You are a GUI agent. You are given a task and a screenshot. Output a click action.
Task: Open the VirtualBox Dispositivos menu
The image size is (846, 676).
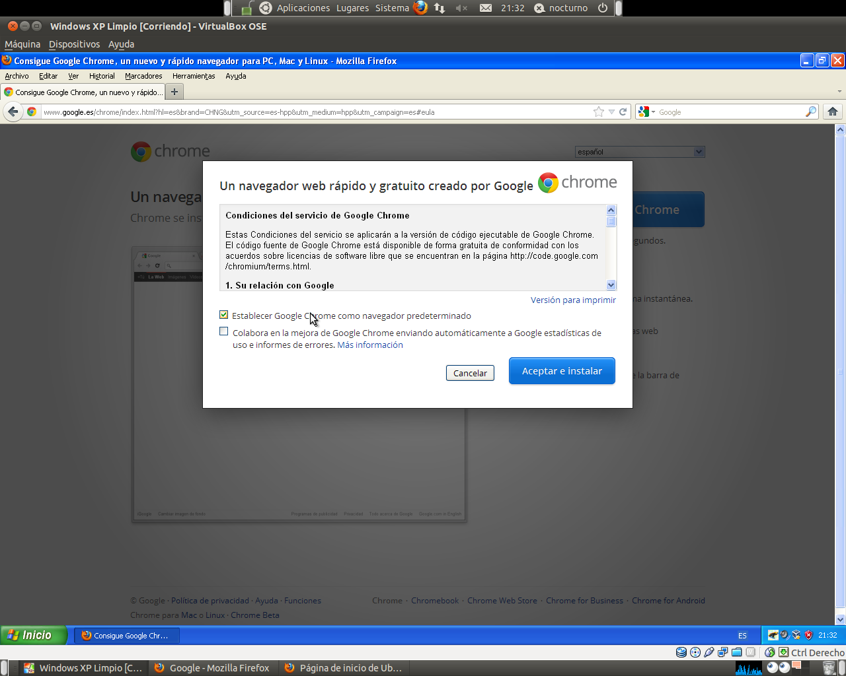[74, 44]
